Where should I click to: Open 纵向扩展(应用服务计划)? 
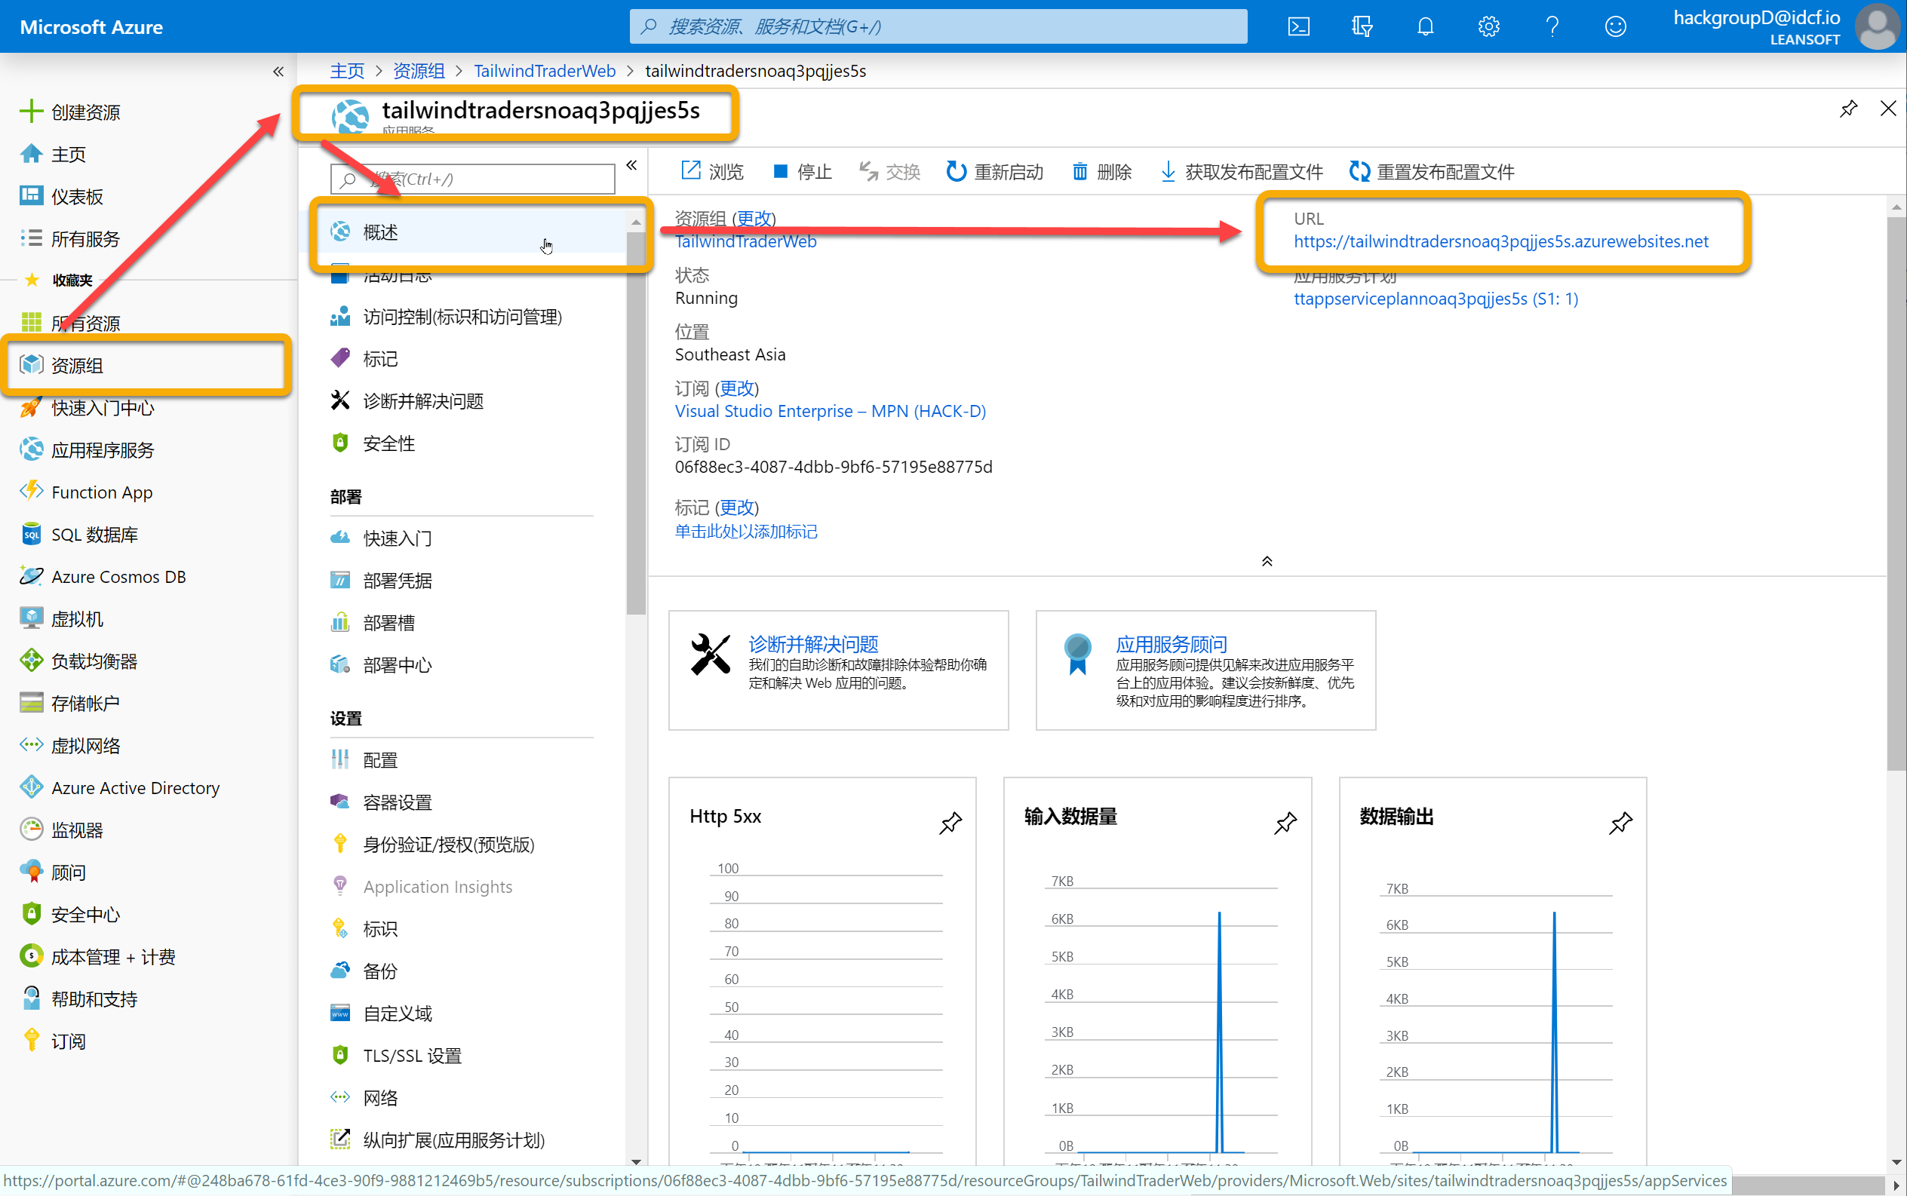[438, 1141]
